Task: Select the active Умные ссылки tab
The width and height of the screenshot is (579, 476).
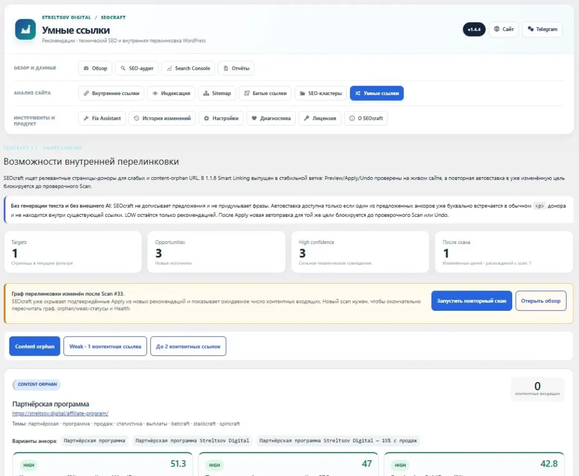Action: (377, 93)
